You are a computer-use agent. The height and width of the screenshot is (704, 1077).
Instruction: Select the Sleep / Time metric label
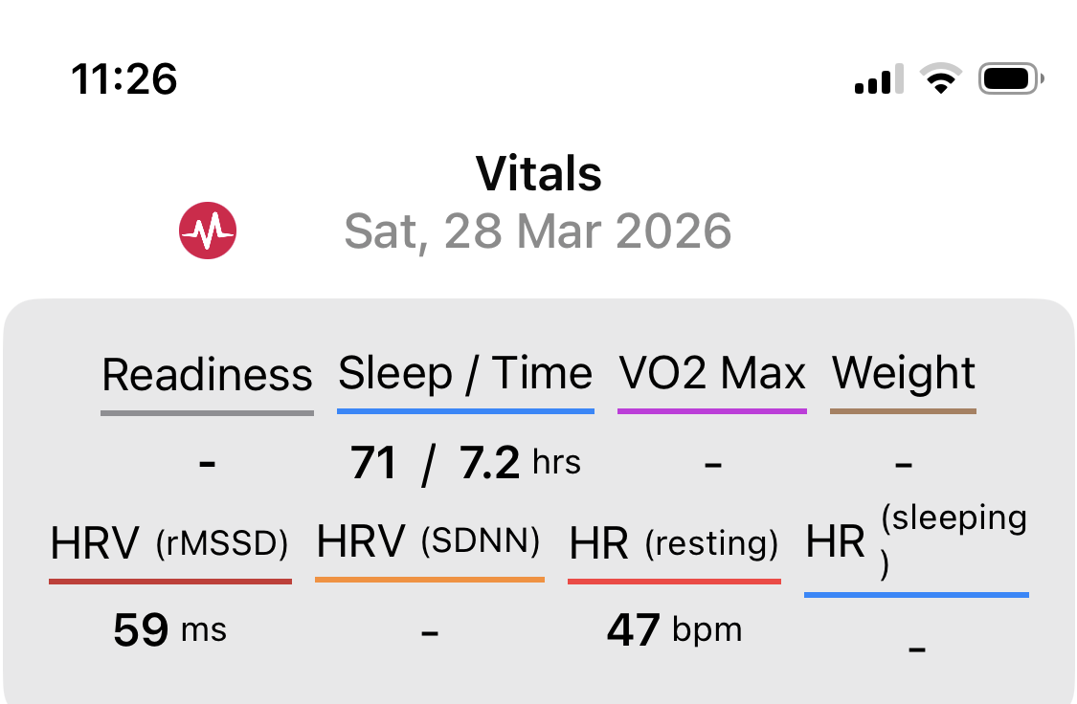click(465, 372)
